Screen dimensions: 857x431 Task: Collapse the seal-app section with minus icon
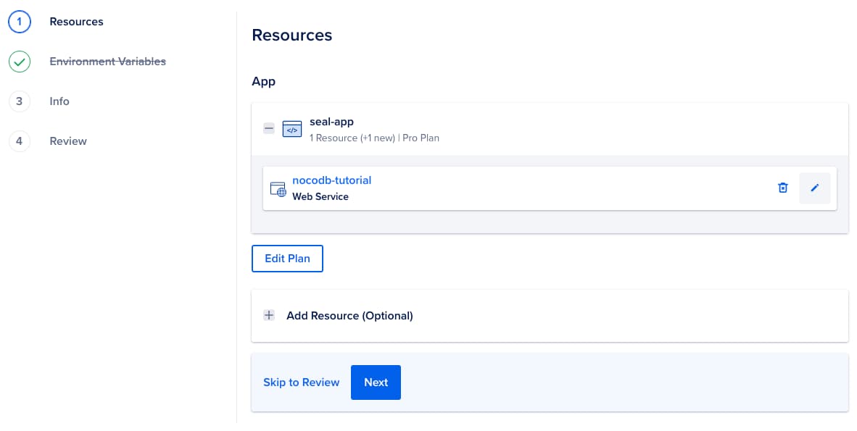(269, 129)
